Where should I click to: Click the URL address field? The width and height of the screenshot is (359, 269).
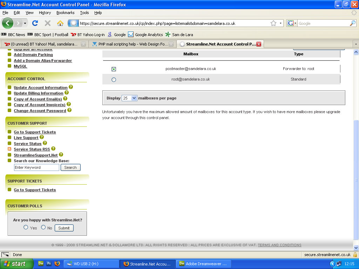[x=174, y=23]
